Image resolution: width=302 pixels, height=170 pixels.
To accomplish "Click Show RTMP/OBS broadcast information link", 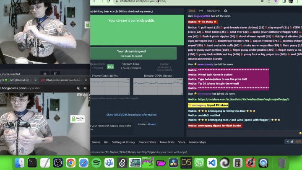I will [131, 115].
